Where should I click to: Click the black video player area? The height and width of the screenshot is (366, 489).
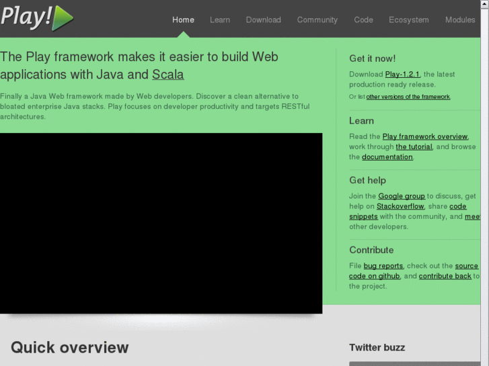161,223
